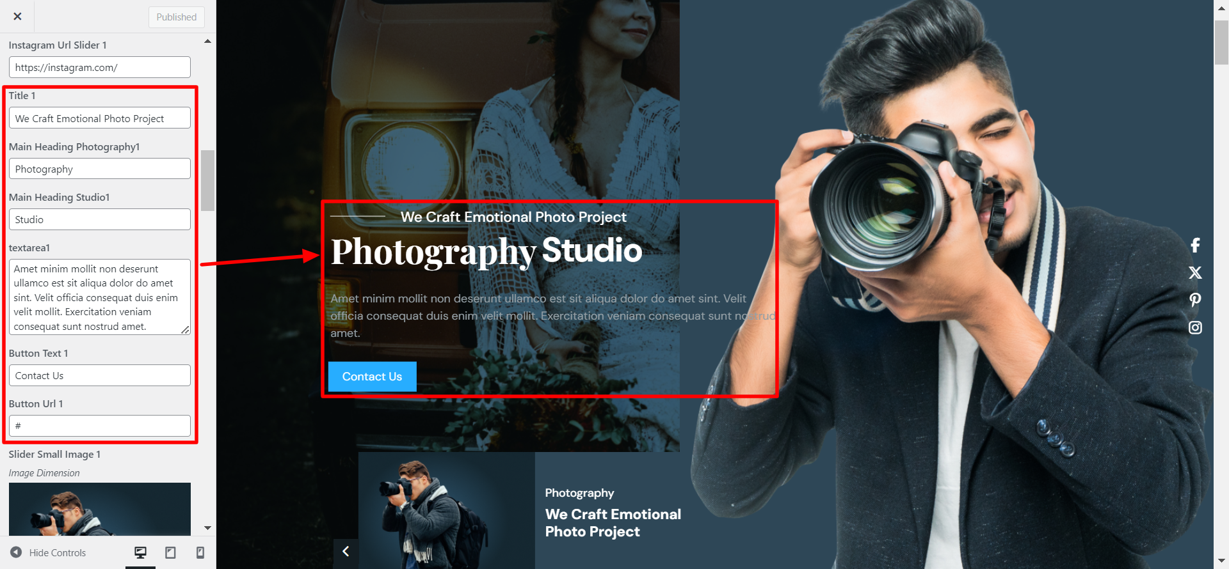Hide Controls in the customizer footer
Image resolution: width=1229 pixels, height=569 pixels.
[49, 552]
